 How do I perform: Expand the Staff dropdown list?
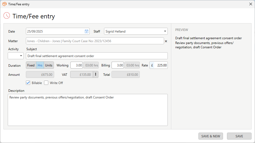point(165,31)
